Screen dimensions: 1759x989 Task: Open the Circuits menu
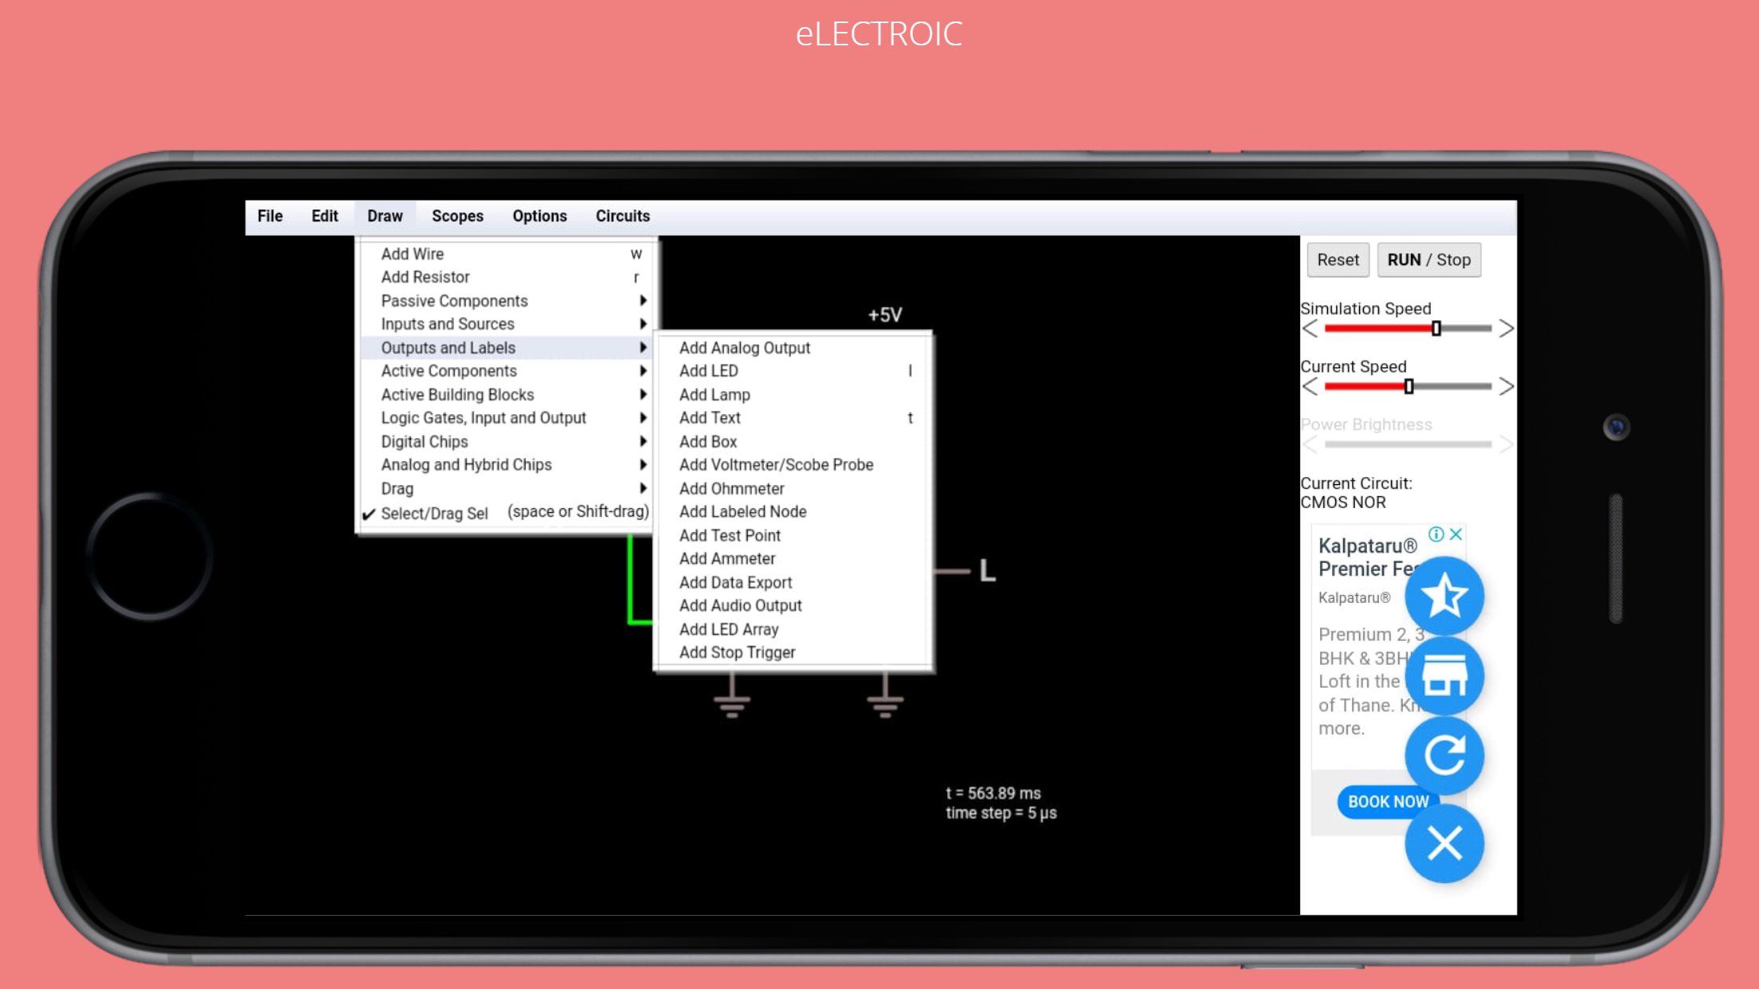pos(622,216)
